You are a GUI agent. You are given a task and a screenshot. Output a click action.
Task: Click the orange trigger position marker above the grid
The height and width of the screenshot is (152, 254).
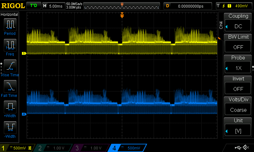click(x=122, y=15)
